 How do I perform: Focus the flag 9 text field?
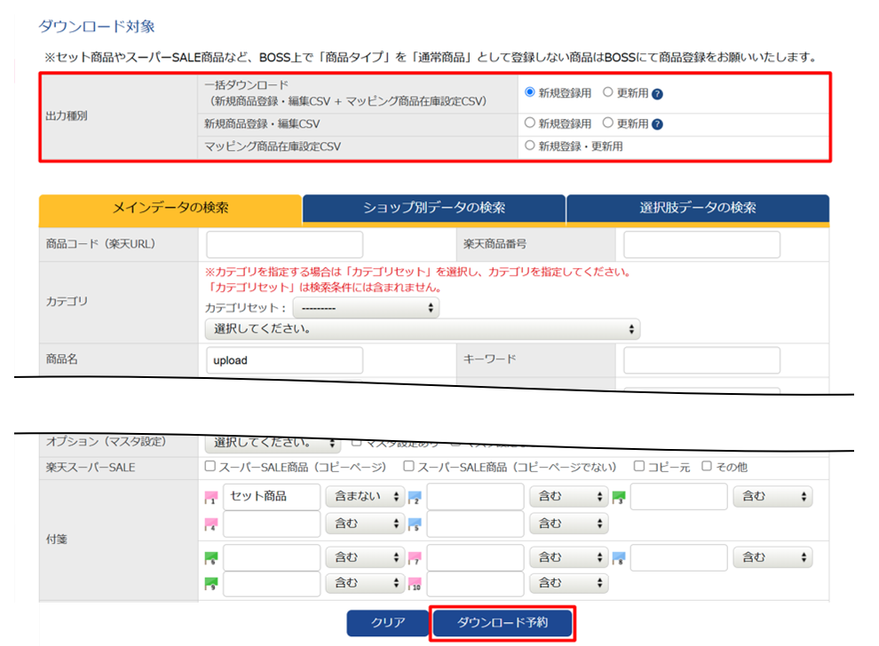[x=272, y=584]
